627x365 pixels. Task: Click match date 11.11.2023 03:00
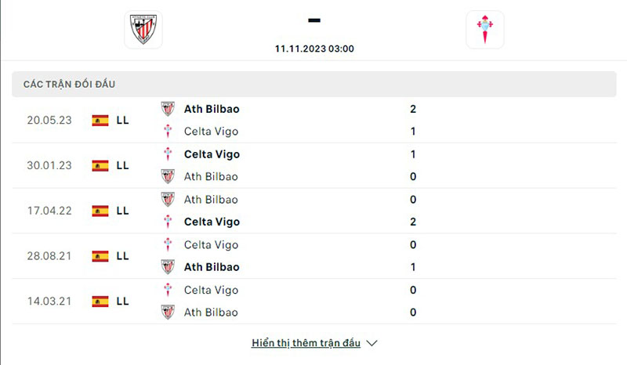314,49
